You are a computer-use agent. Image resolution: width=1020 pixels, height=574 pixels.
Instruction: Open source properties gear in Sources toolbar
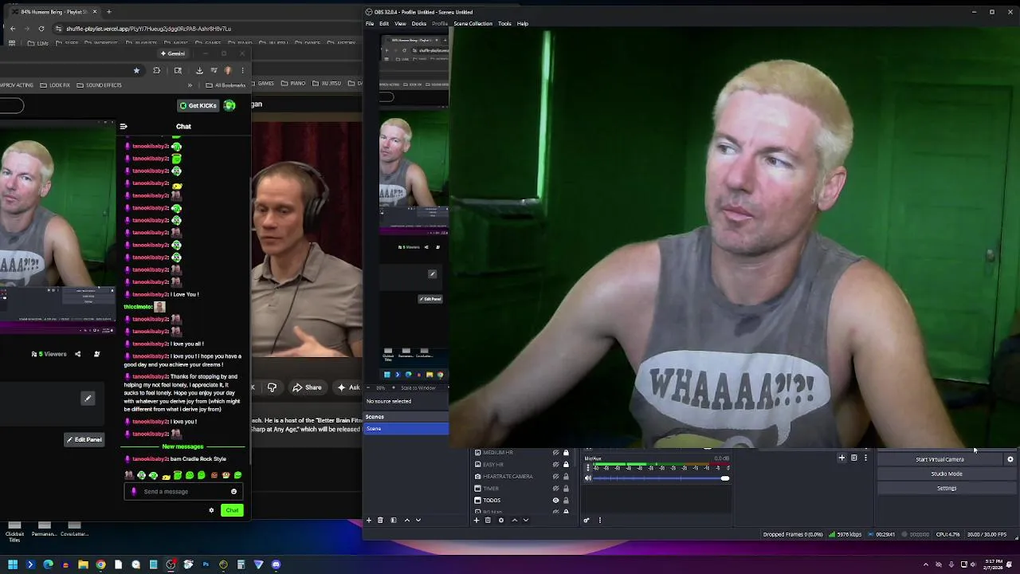click(501, 520)
